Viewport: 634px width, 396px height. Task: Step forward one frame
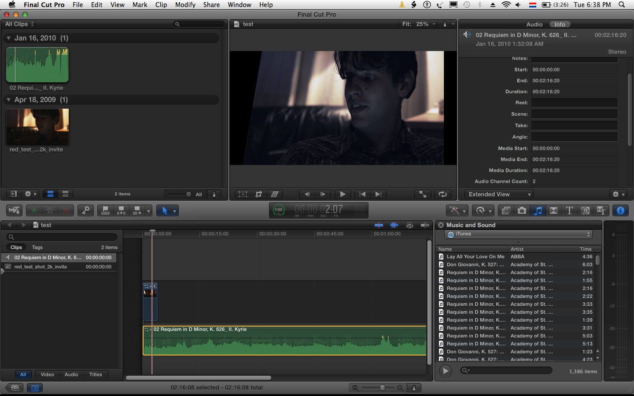coord(323,194)
